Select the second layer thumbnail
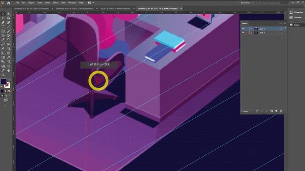This screenshot has height=171, width=305. pyautogui.click(x=256, y=33)
